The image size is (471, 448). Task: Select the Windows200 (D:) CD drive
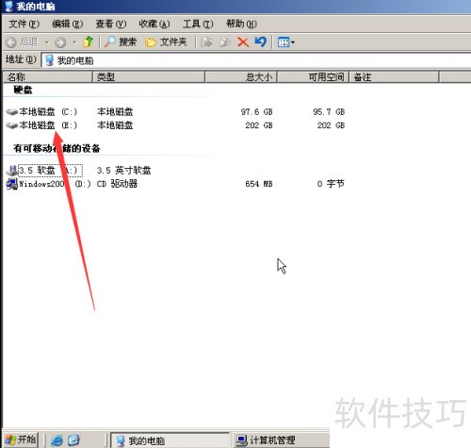click(x=55, y=184)
